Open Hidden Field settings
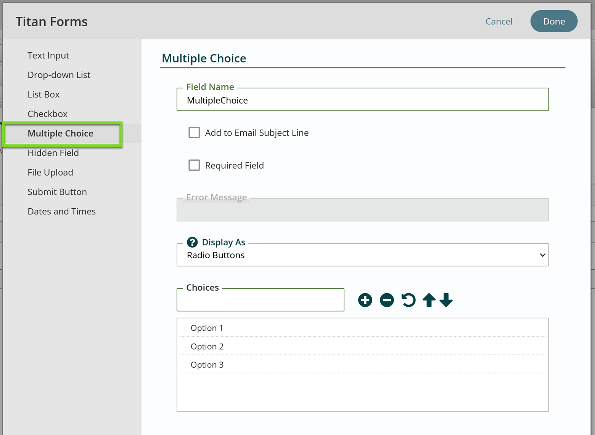This screenshot has width=595, height=435. click(x=53, y=153)
